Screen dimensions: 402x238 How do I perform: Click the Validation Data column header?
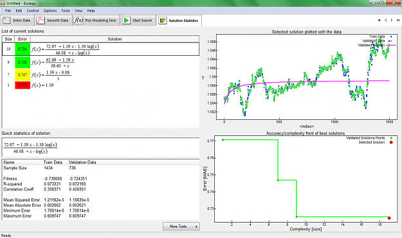pyautogui.click(x=82, y=162)
